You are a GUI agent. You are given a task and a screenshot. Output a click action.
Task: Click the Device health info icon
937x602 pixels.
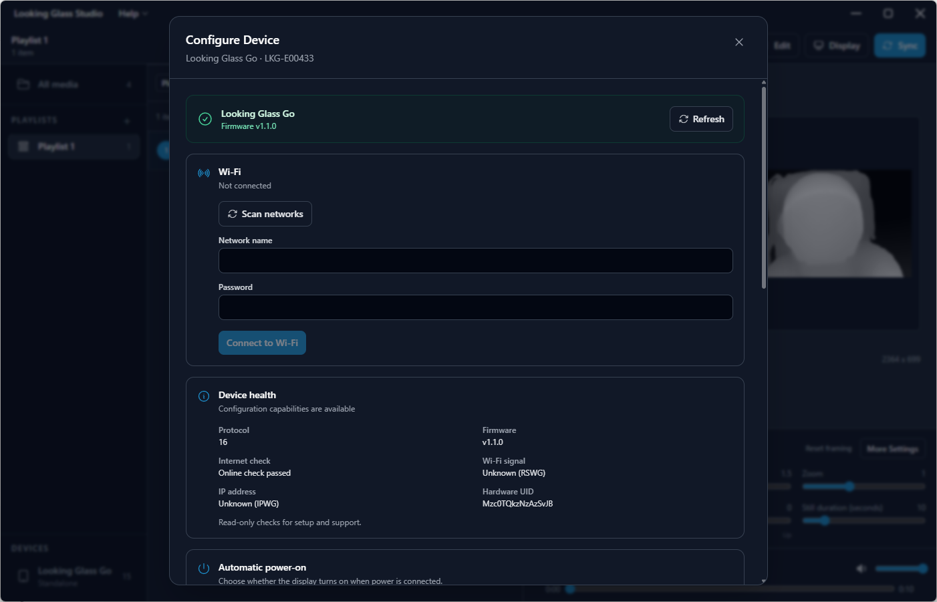coord(204,396)
